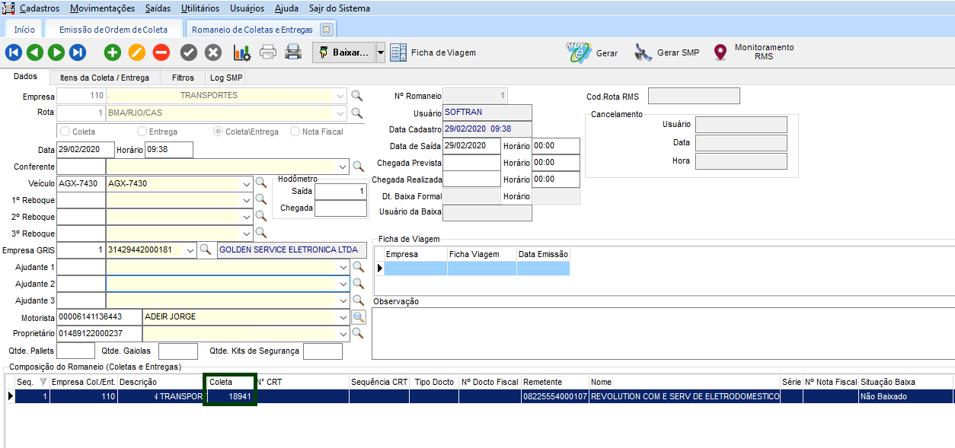The image size is (955, 448).
Task: Close the Romaneio de Coletas e Entregas tab
Action: (x=326, y=30)
